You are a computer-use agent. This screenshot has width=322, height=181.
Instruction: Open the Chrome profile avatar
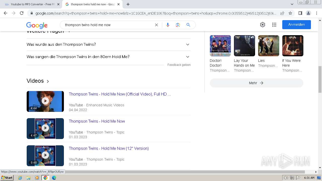(x=308, y=13)
